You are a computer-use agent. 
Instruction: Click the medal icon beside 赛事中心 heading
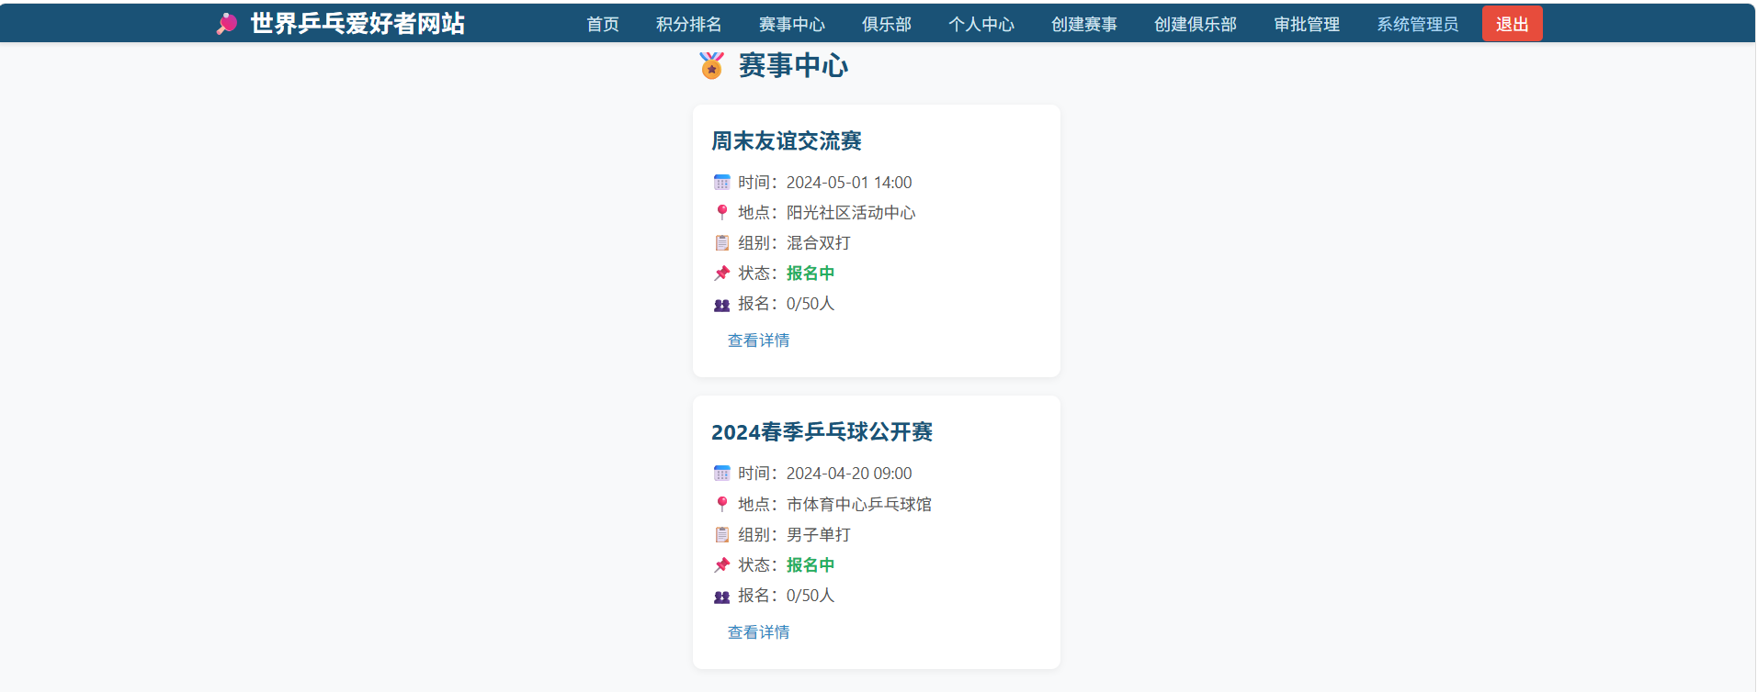click(x=711, y=65)
